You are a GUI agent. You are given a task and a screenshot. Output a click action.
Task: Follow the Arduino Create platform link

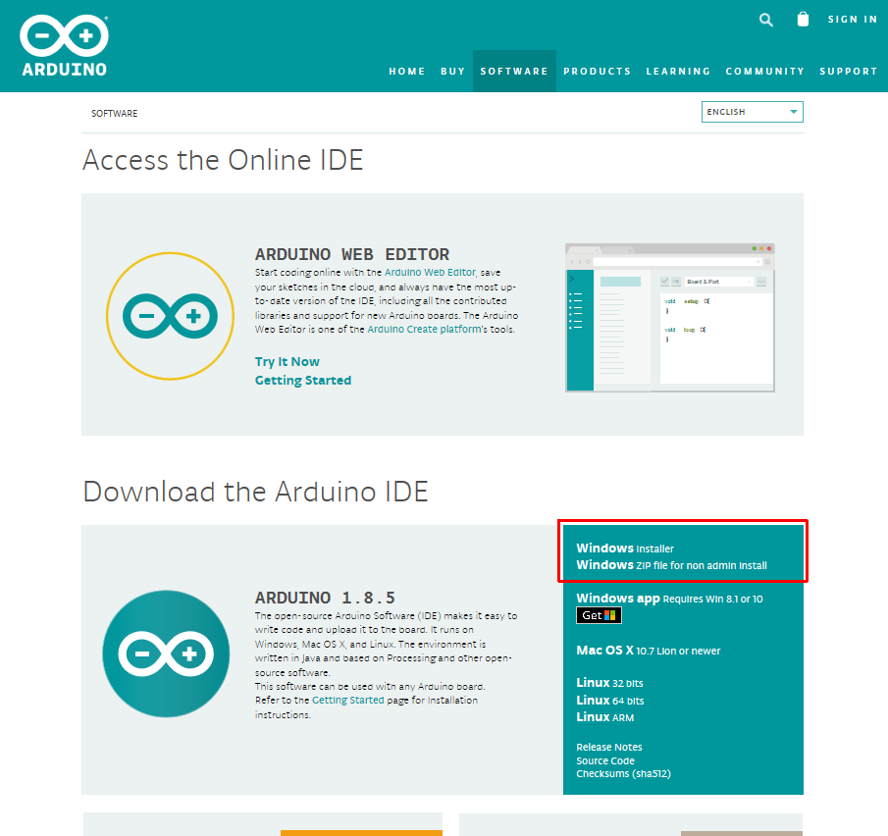click(x=424, y=329)
